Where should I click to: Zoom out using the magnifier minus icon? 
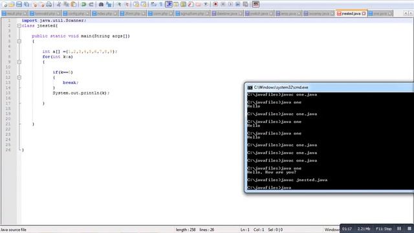(127, 5)
